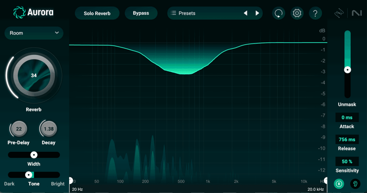This screenshot has width=367, height=193.
Task: Click the Bright tone label
Action: click(x=58, y=184)
